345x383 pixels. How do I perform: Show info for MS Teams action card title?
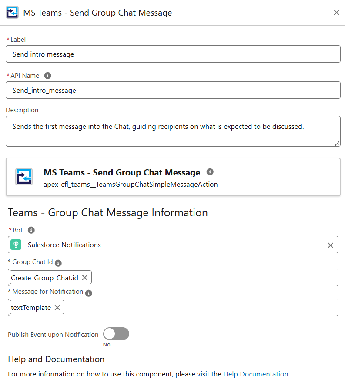point(210,172)
